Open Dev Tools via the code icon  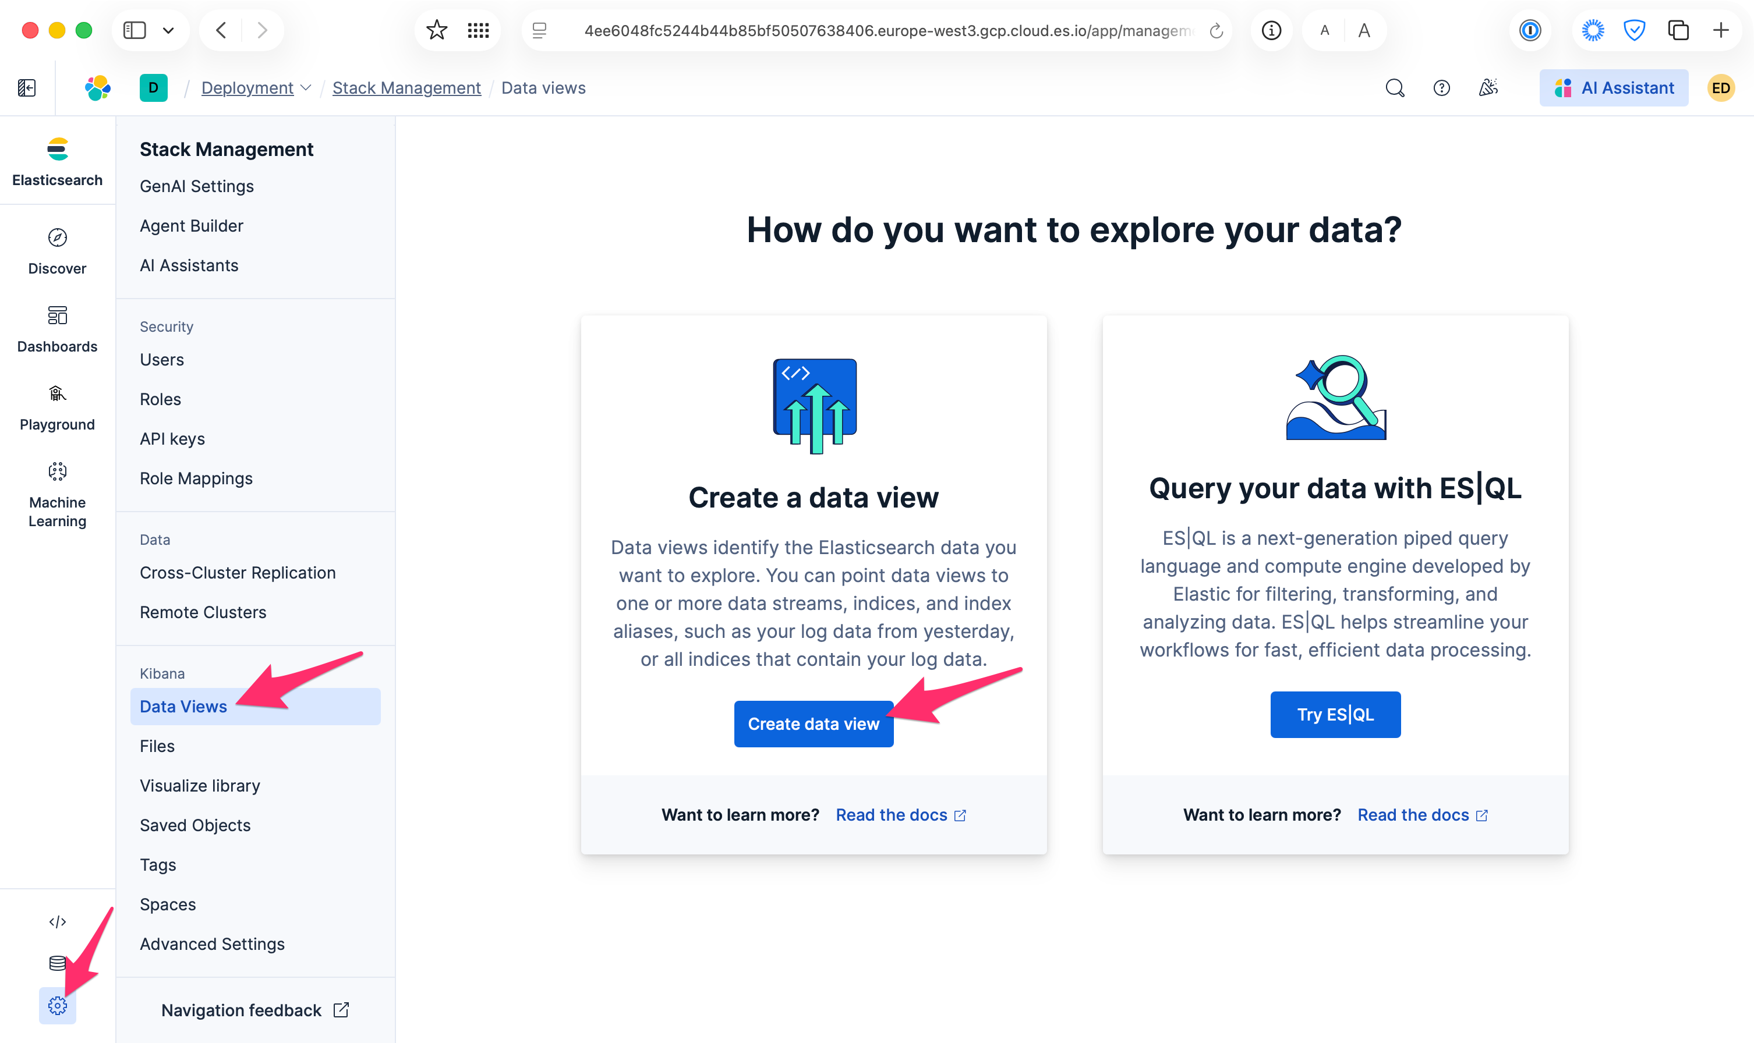pos(57,921)
